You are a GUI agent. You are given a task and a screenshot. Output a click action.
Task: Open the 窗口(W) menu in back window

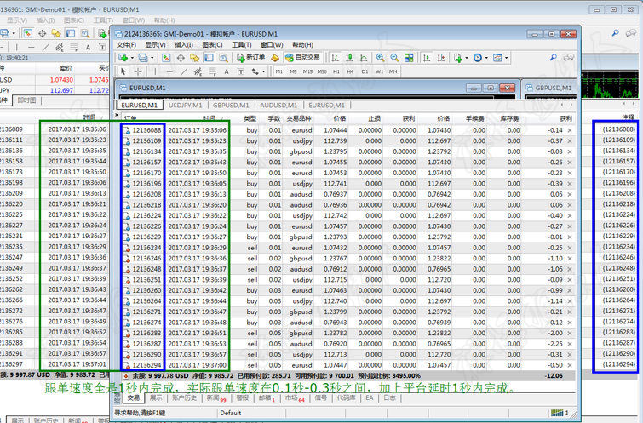(133, 20)
